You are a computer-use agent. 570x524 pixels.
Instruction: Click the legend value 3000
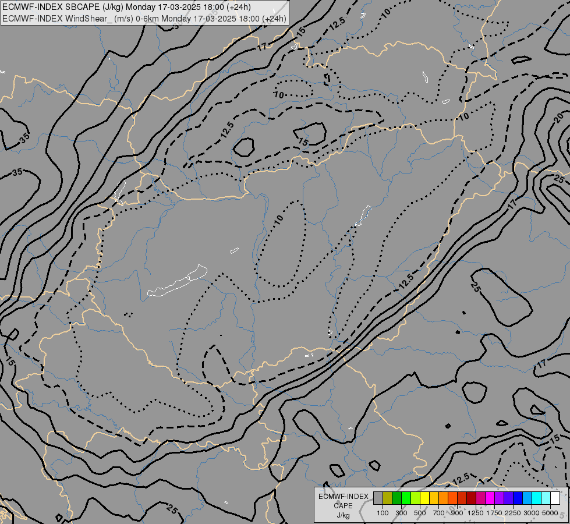[532, 513]
